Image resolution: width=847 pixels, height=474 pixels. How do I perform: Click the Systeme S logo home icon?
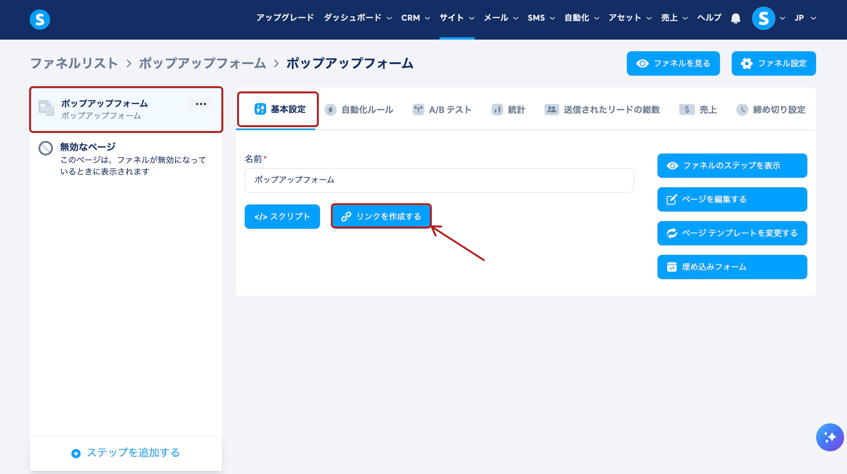coord(40,20)
